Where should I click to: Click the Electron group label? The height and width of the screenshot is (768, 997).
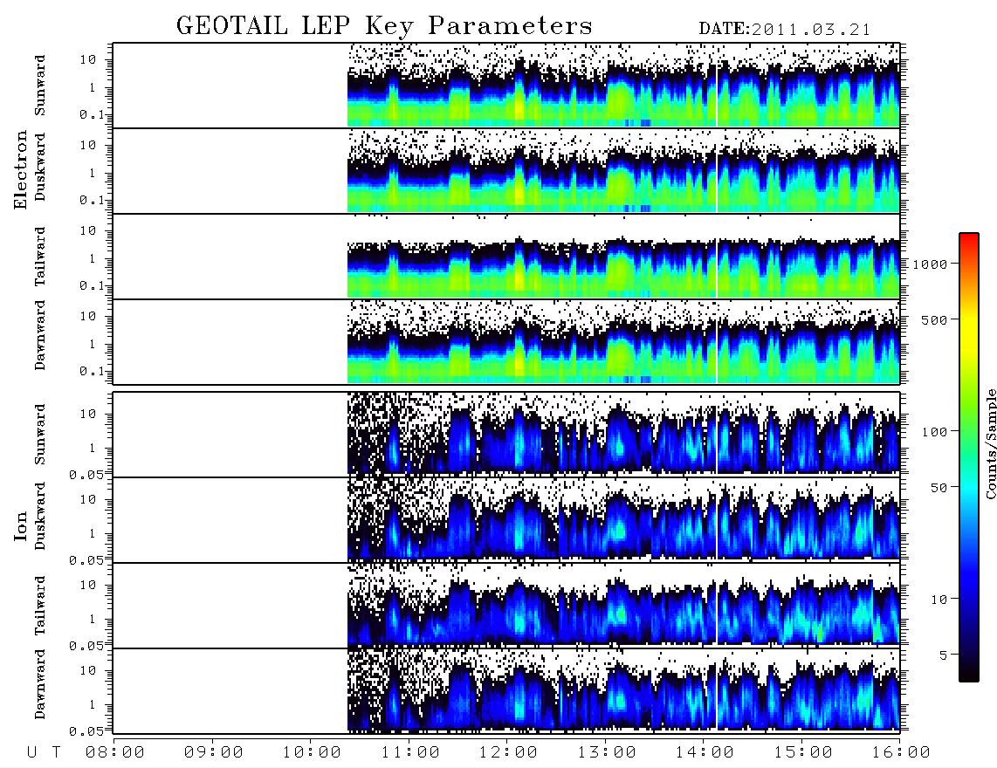[20, 170]
